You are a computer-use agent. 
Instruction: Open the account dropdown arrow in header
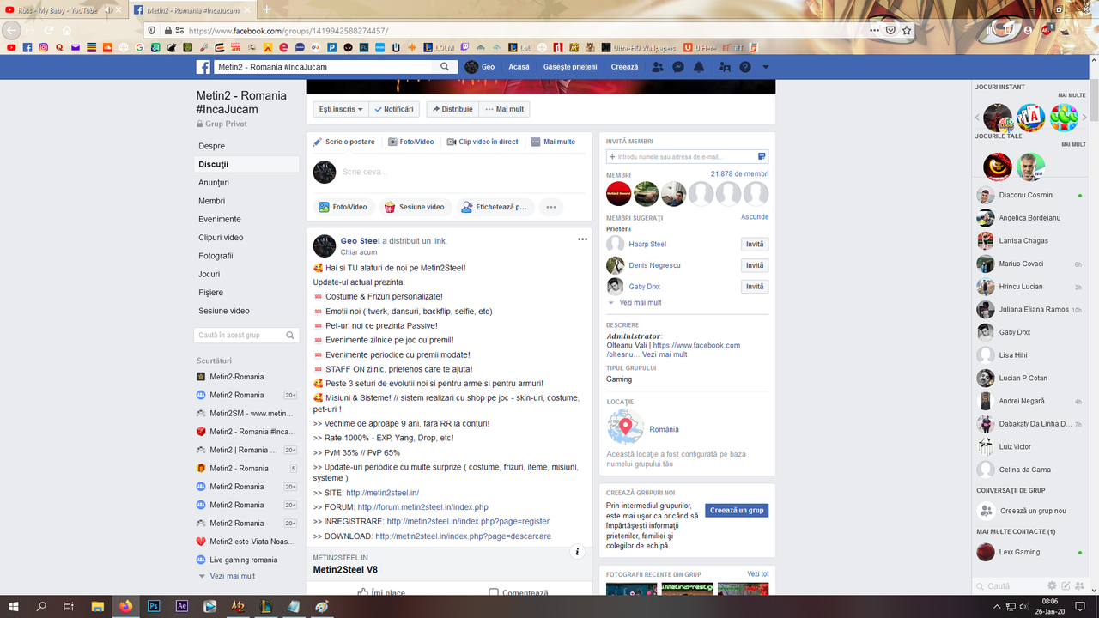(x=766, y=67)
